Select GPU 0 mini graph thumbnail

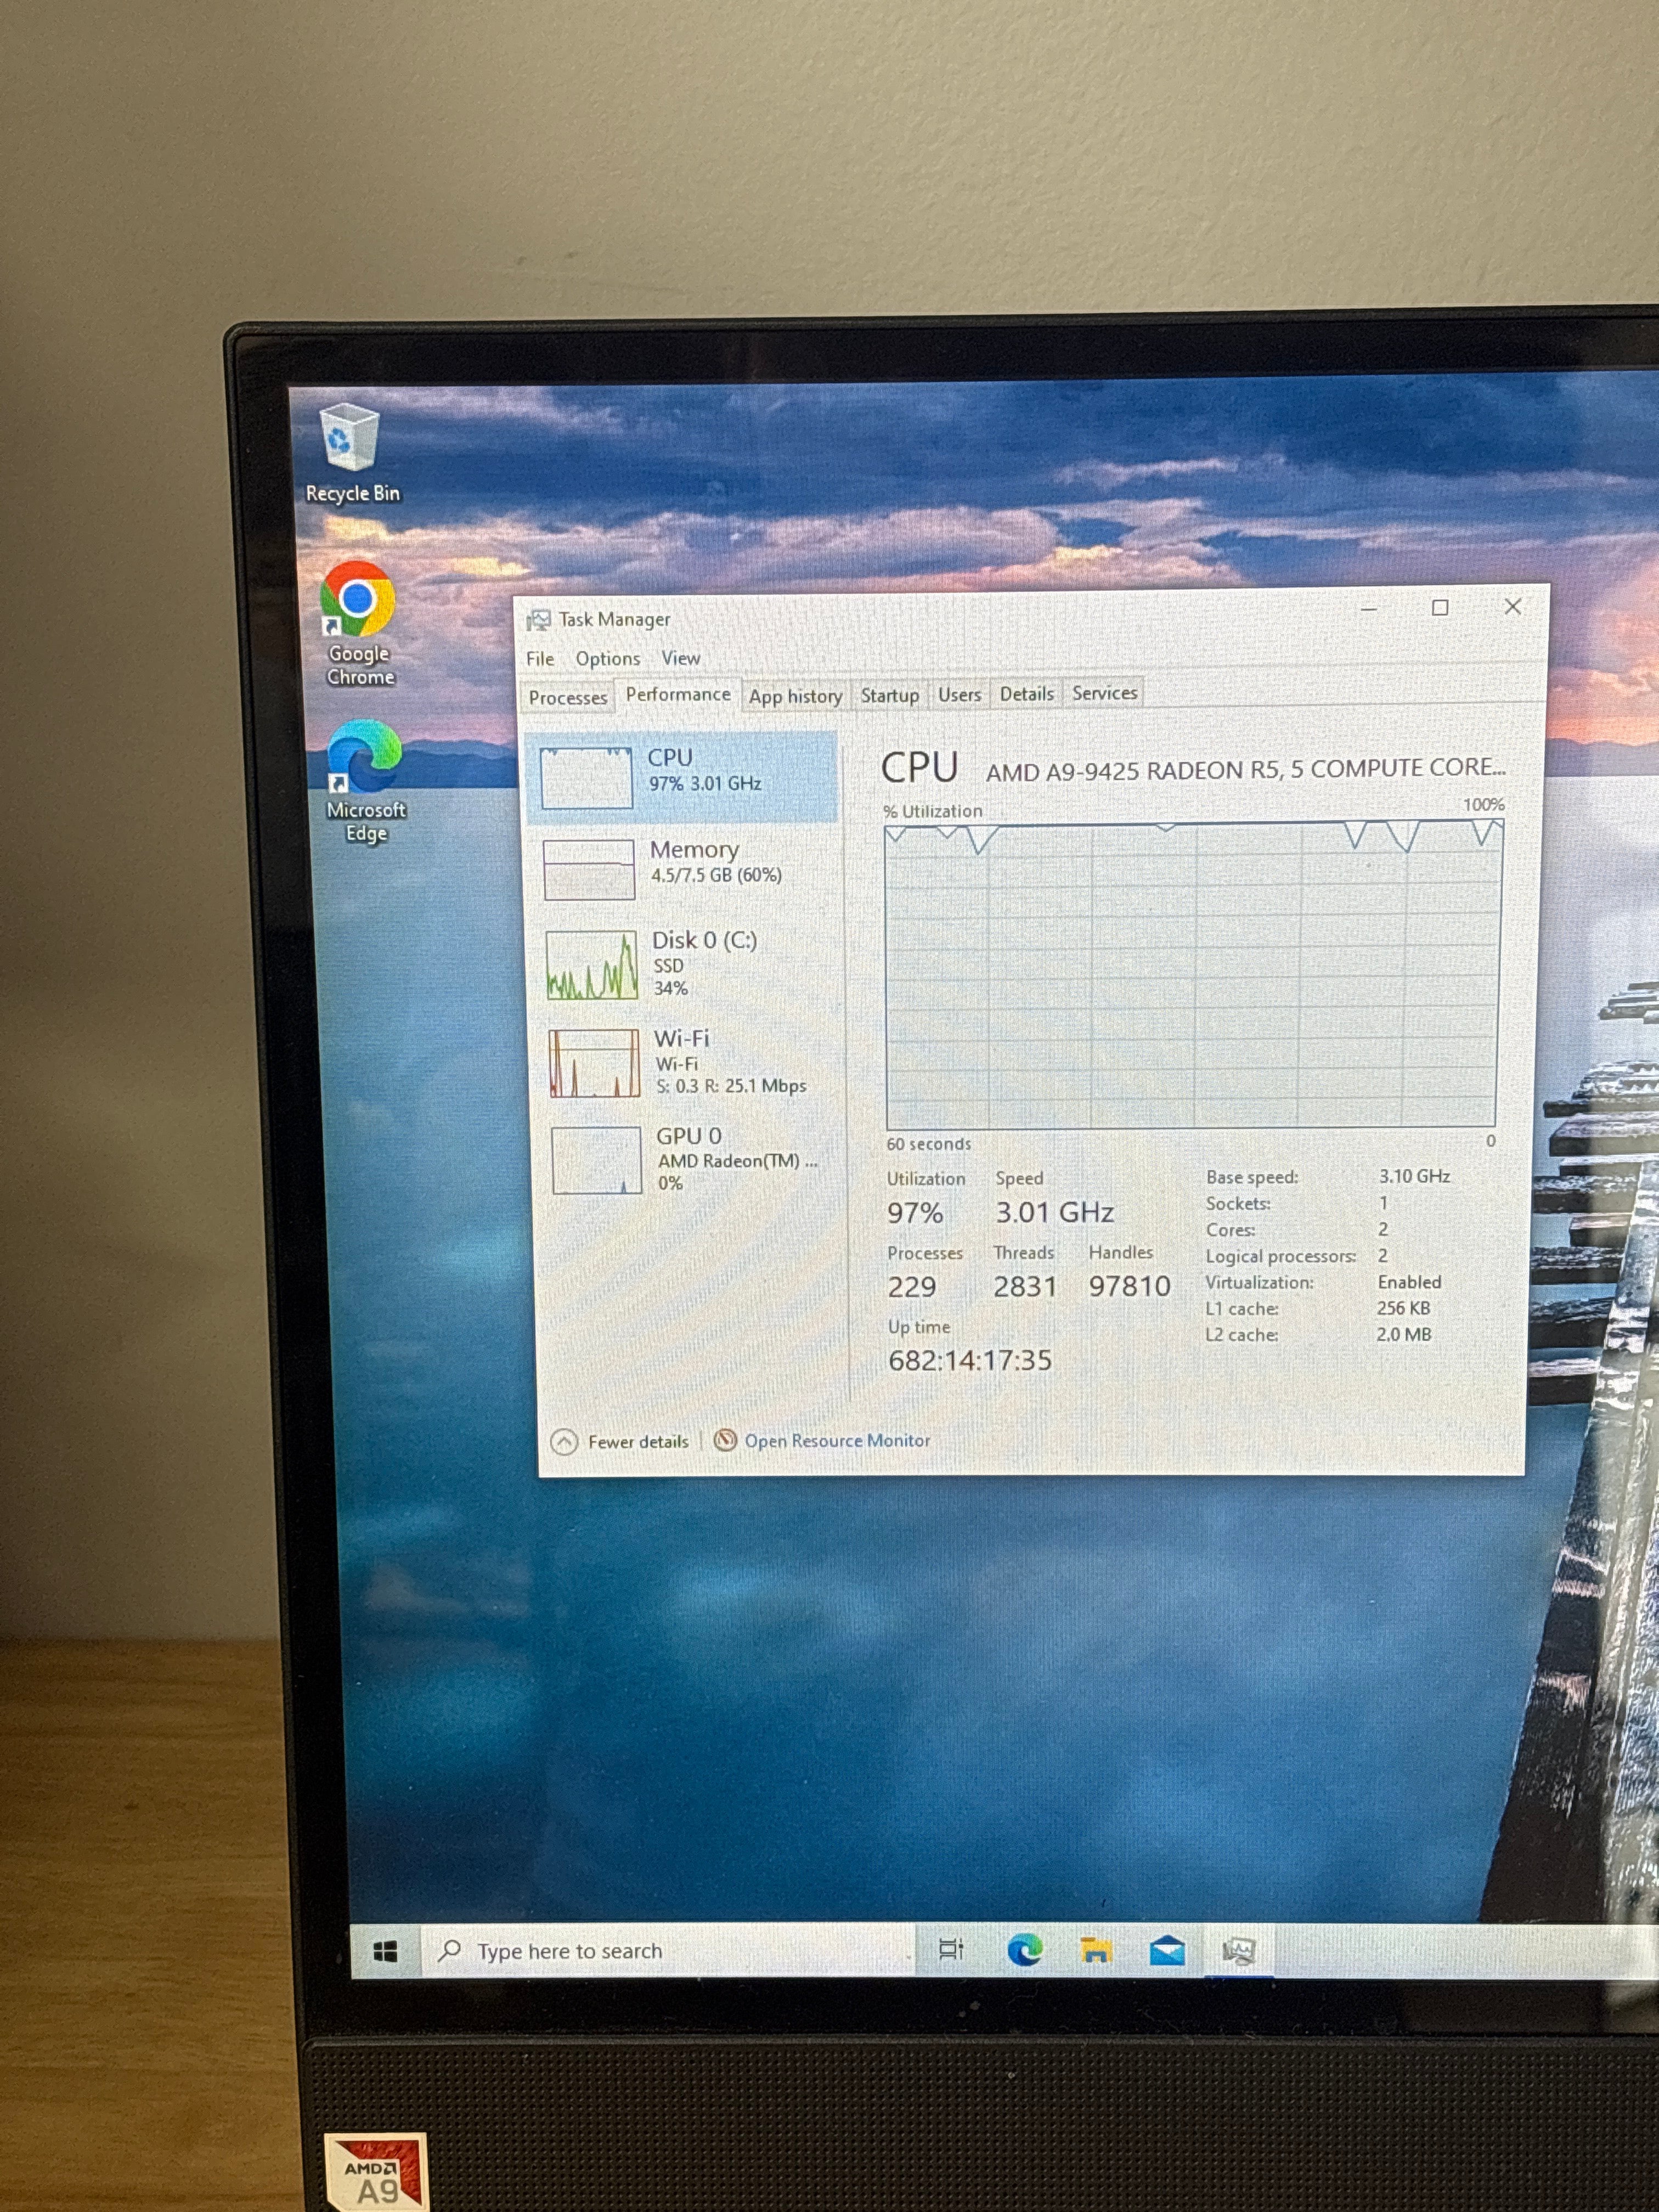point(597,1160)
